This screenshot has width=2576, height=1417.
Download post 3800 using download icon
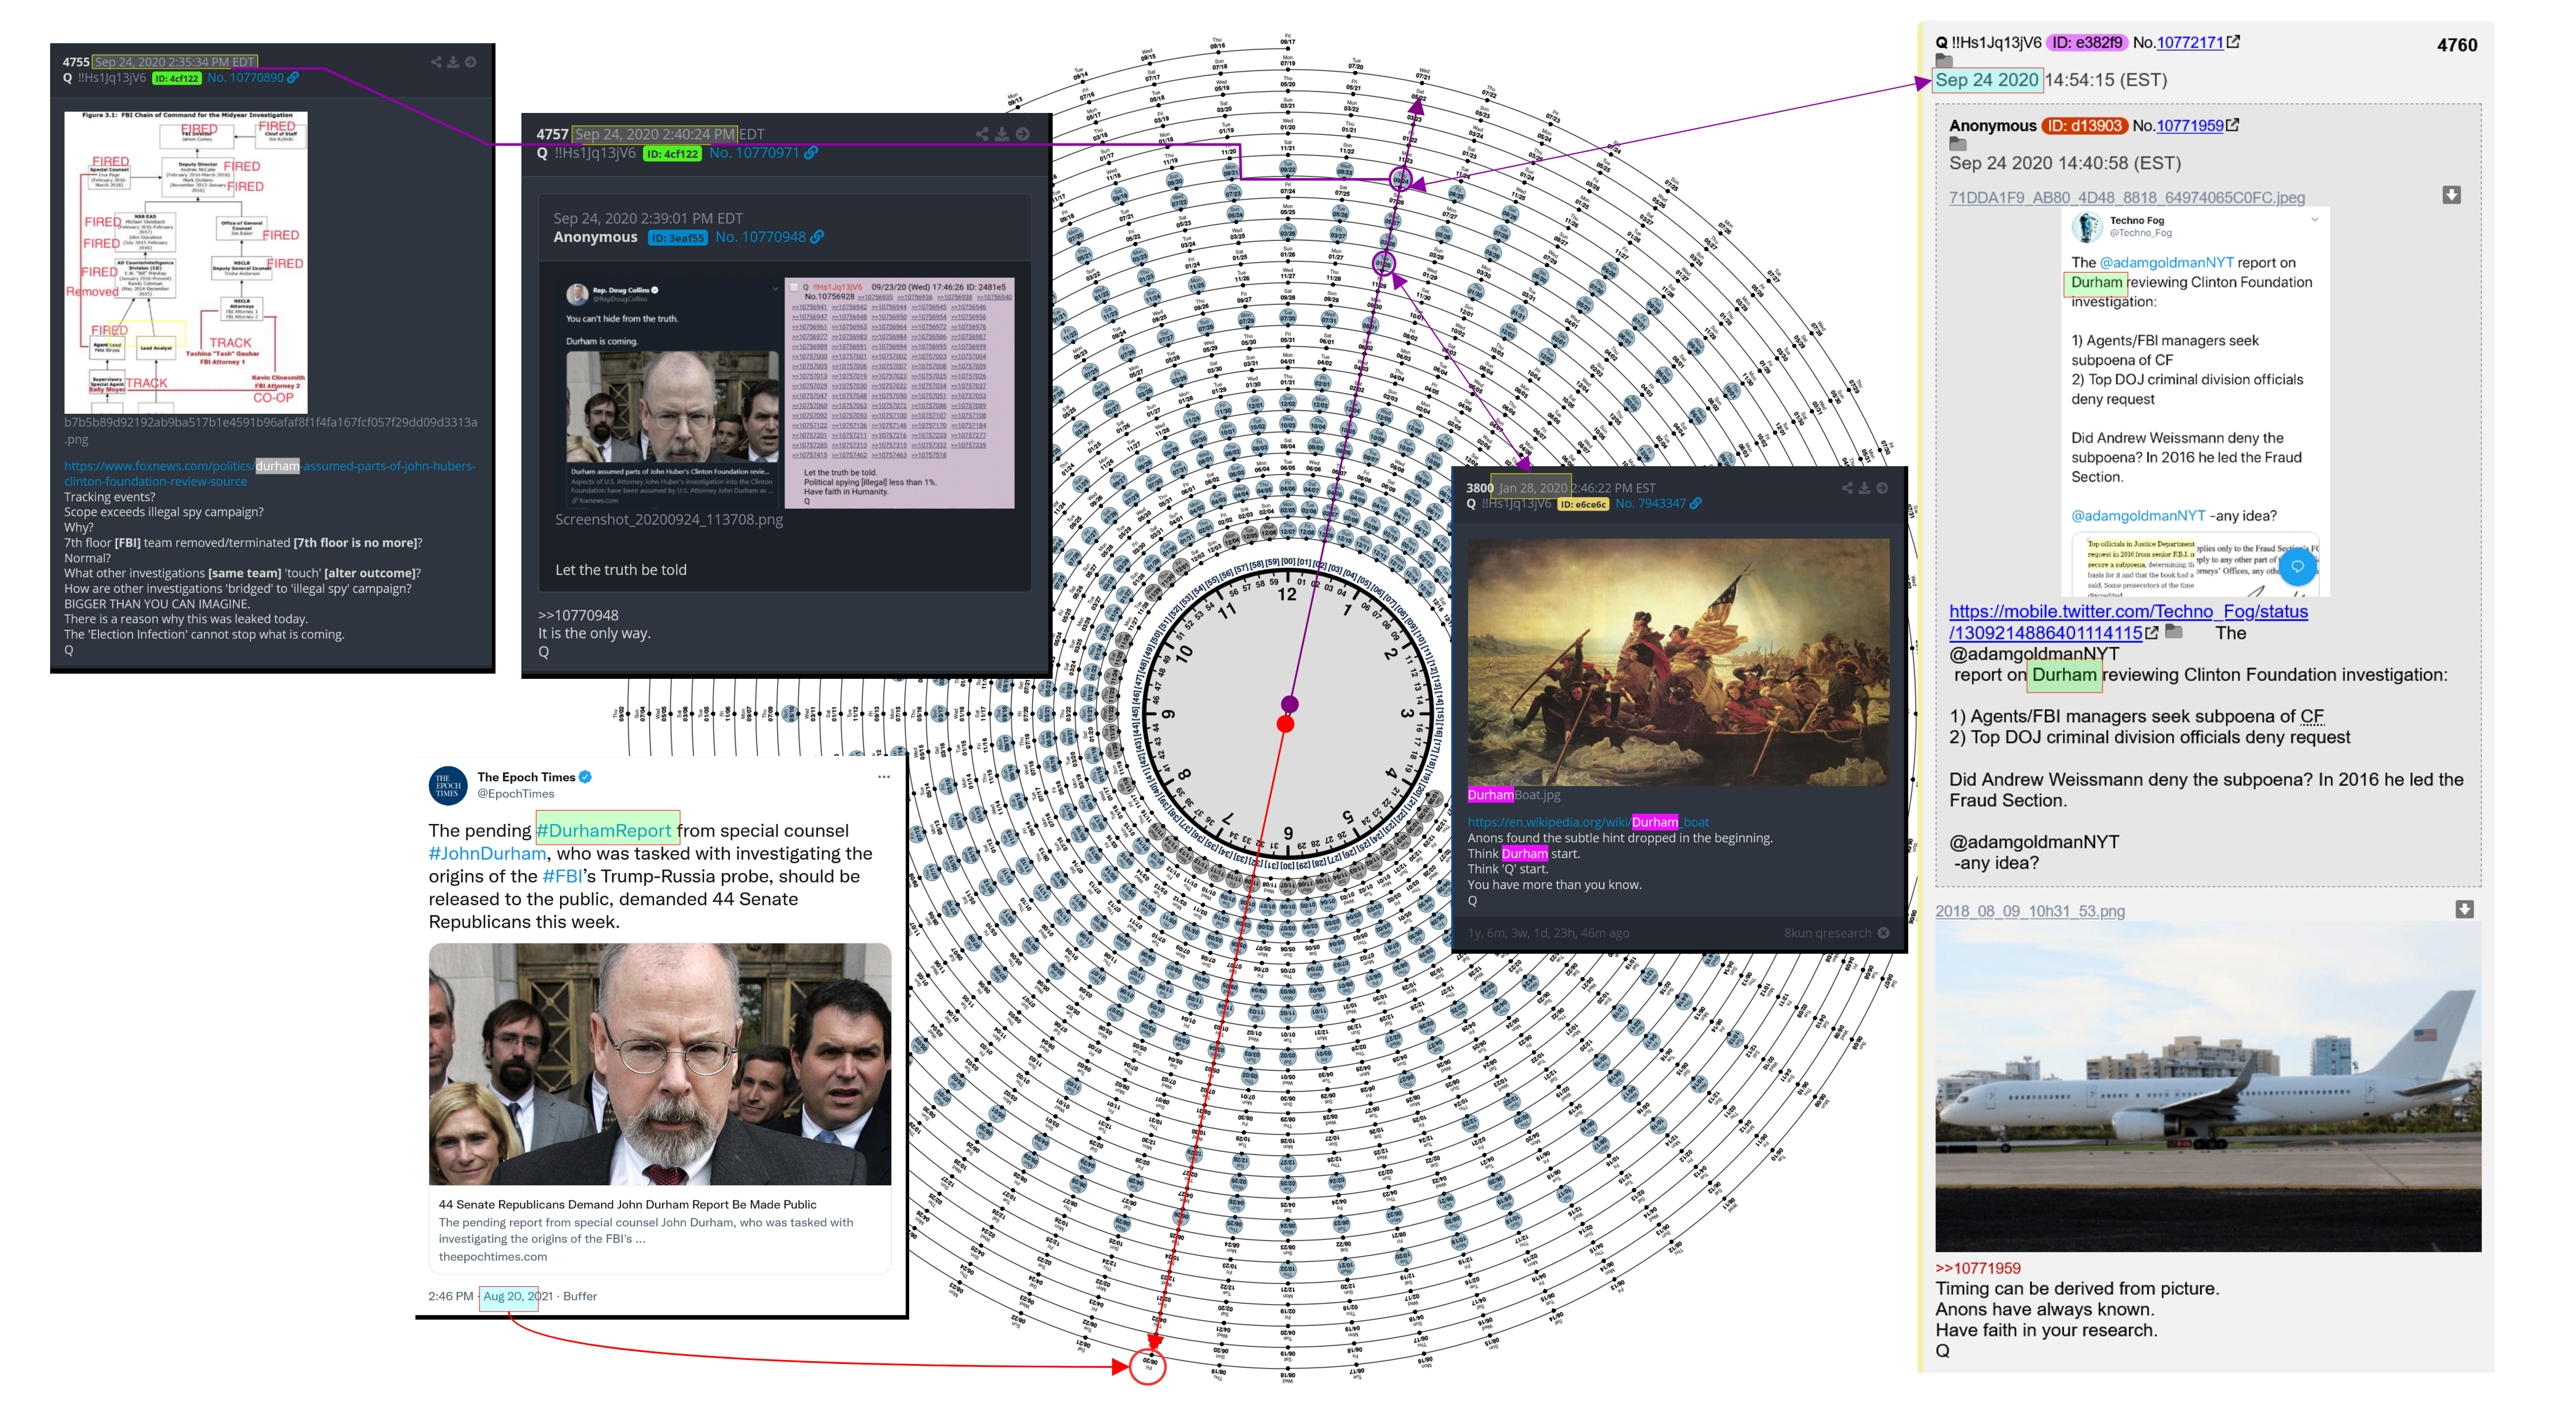(1864, 488)
